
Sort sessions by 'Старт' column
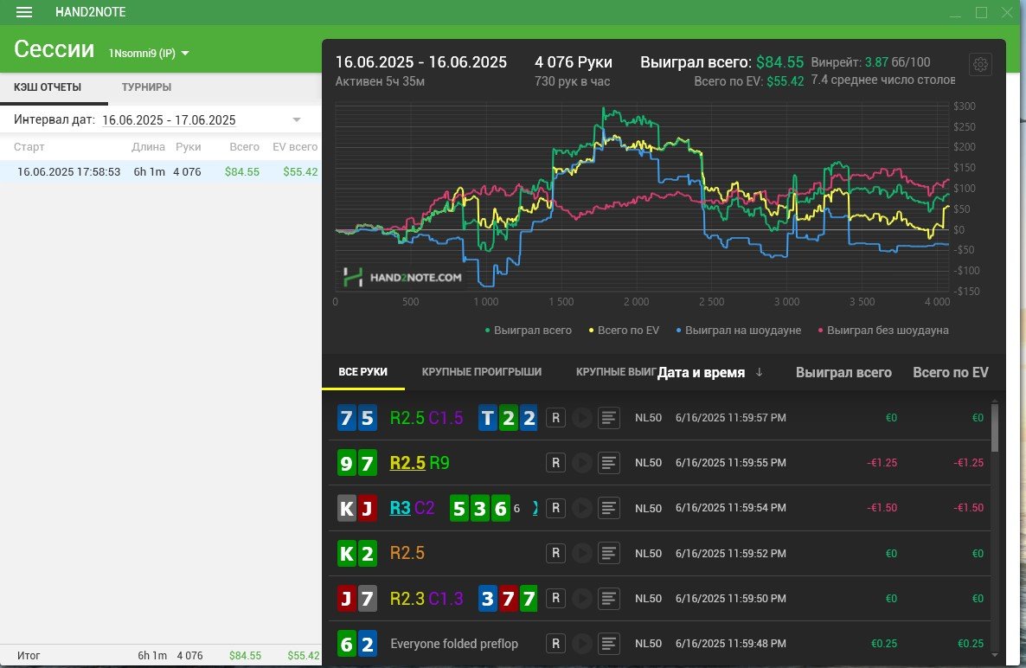pos(29,146)
